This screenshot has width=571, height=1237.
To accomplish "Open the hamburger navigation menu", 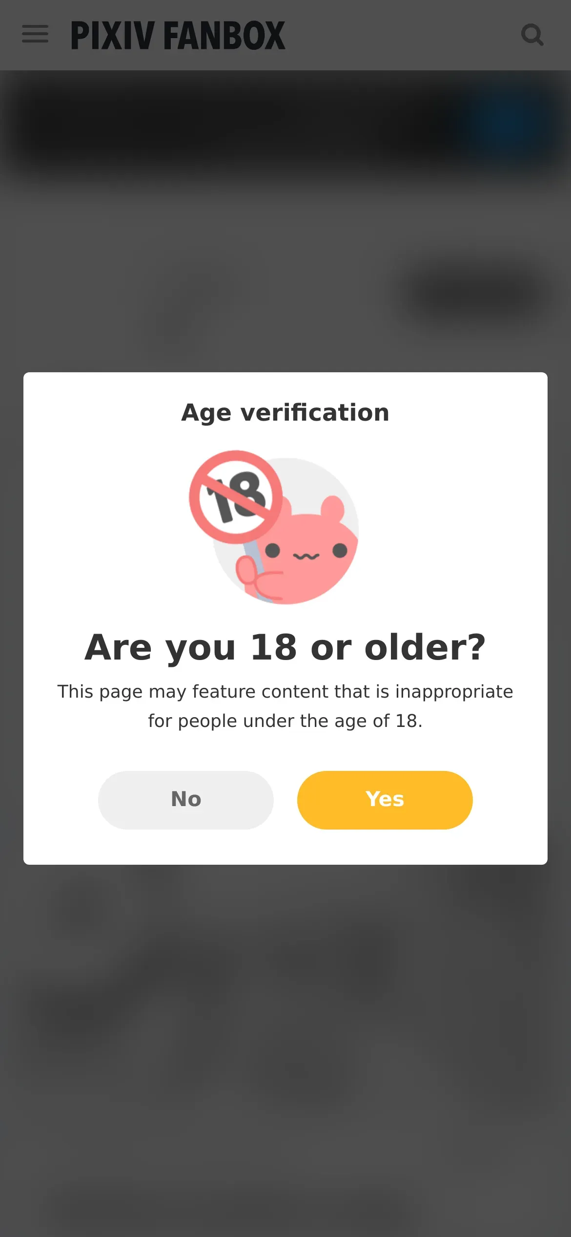I will point(35,34).
